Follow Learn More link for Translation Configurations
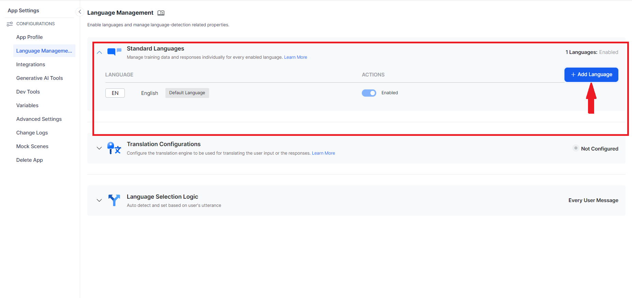 pos(323,153)
